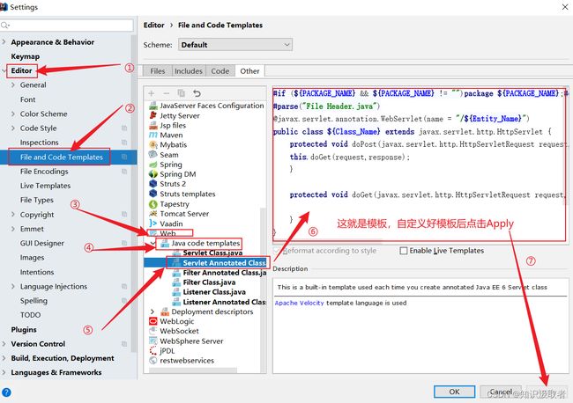
Task: Select the WebLogic icon
Action: [x=153, y=321]
